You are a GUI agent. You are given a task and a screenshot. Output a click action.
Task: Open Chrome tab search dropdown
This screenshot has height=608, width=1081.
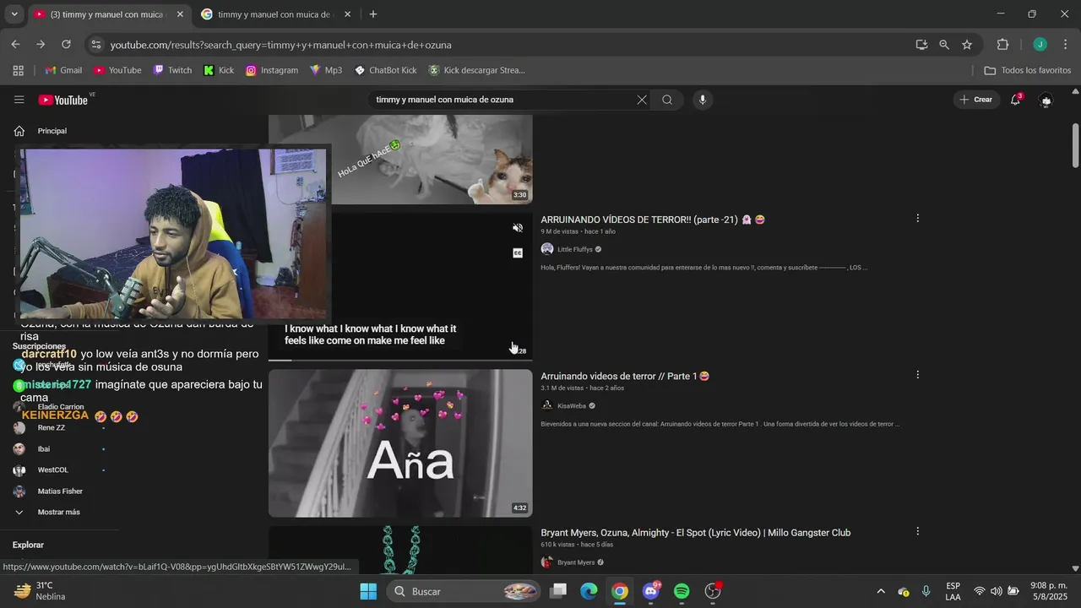coord(14,14)
